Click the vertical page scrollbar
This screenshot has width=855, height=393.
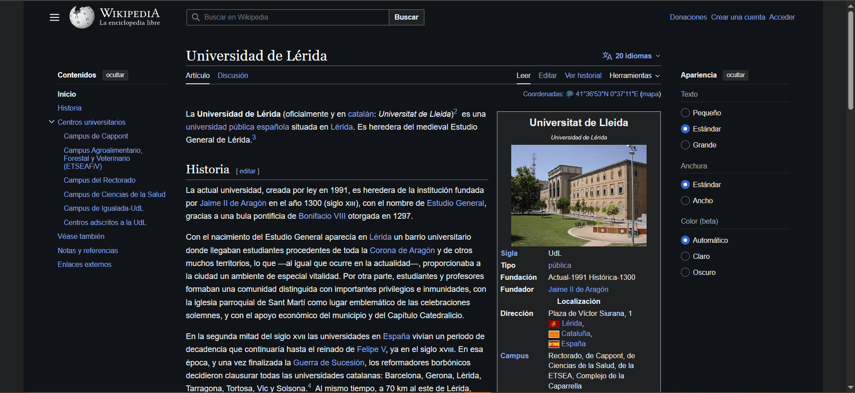[851, 60]
